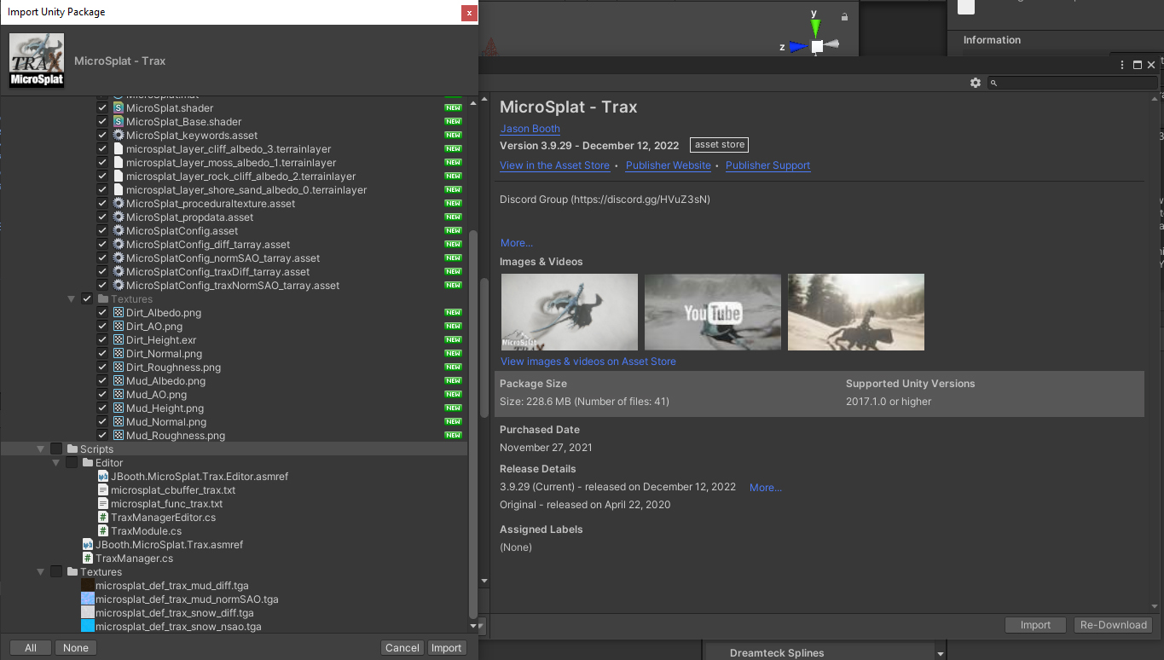
Task: Click the None selection button
Action: tap(76, 648)
